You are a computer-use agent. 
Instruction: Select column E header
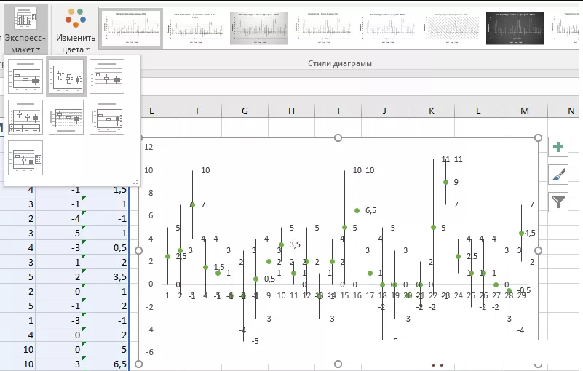151,111
